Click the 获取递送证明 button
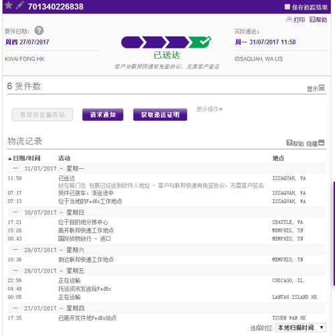The height and width of the screenshot is (335, 335). click(160, 115)
